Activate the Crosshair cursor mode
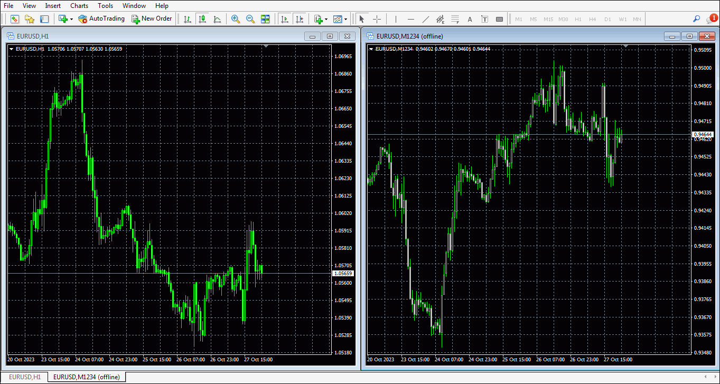 [377, 19]
